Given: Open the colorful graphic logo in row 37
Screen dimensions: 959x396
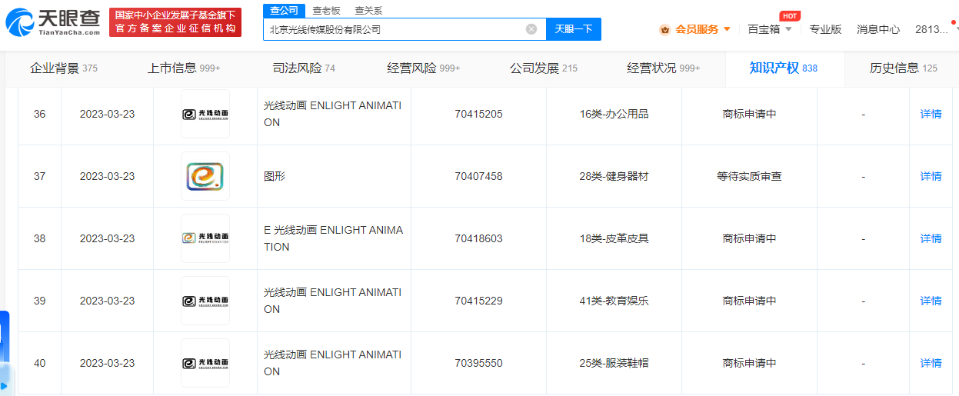Looking at the screenshot, I should (x=205, y=176).
